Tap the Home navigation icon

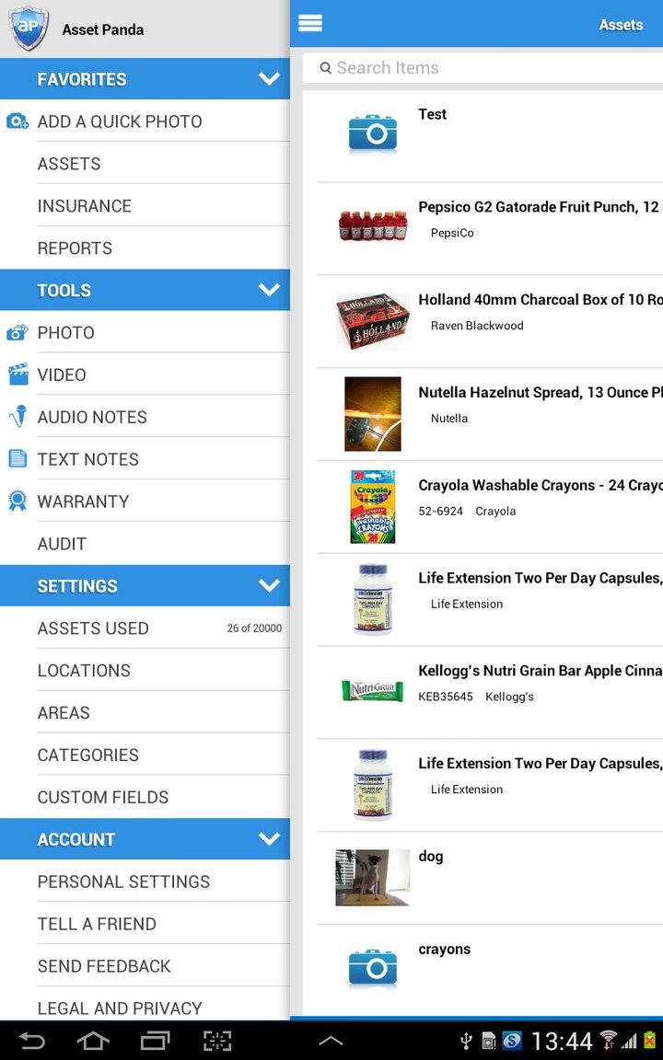coord(92,1041)
